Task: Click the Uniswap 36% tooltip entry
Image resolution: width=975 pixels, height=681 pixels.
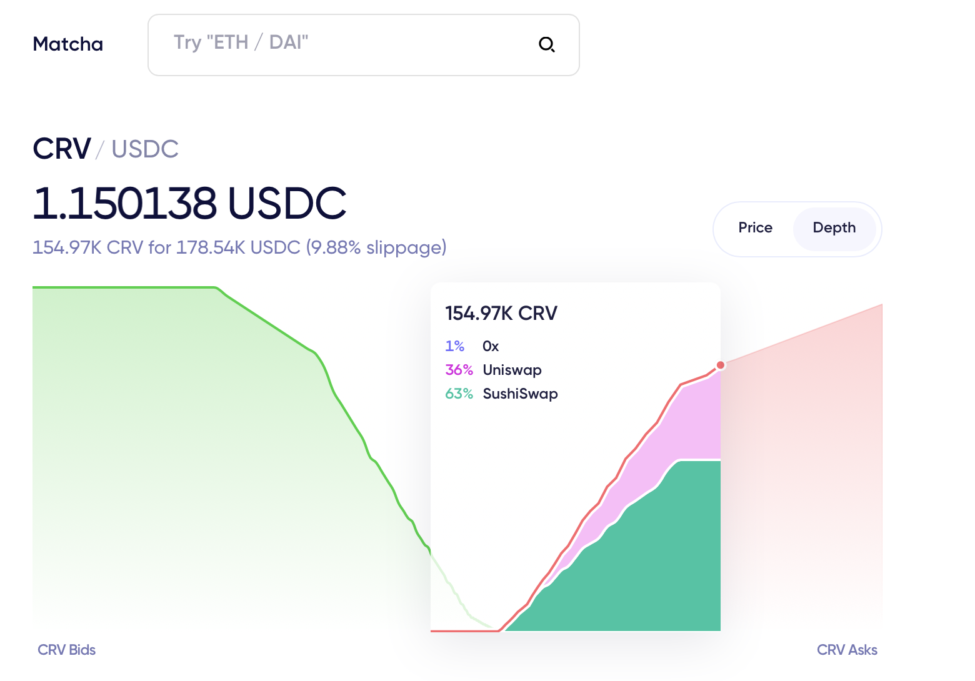Action: (512, 370)
